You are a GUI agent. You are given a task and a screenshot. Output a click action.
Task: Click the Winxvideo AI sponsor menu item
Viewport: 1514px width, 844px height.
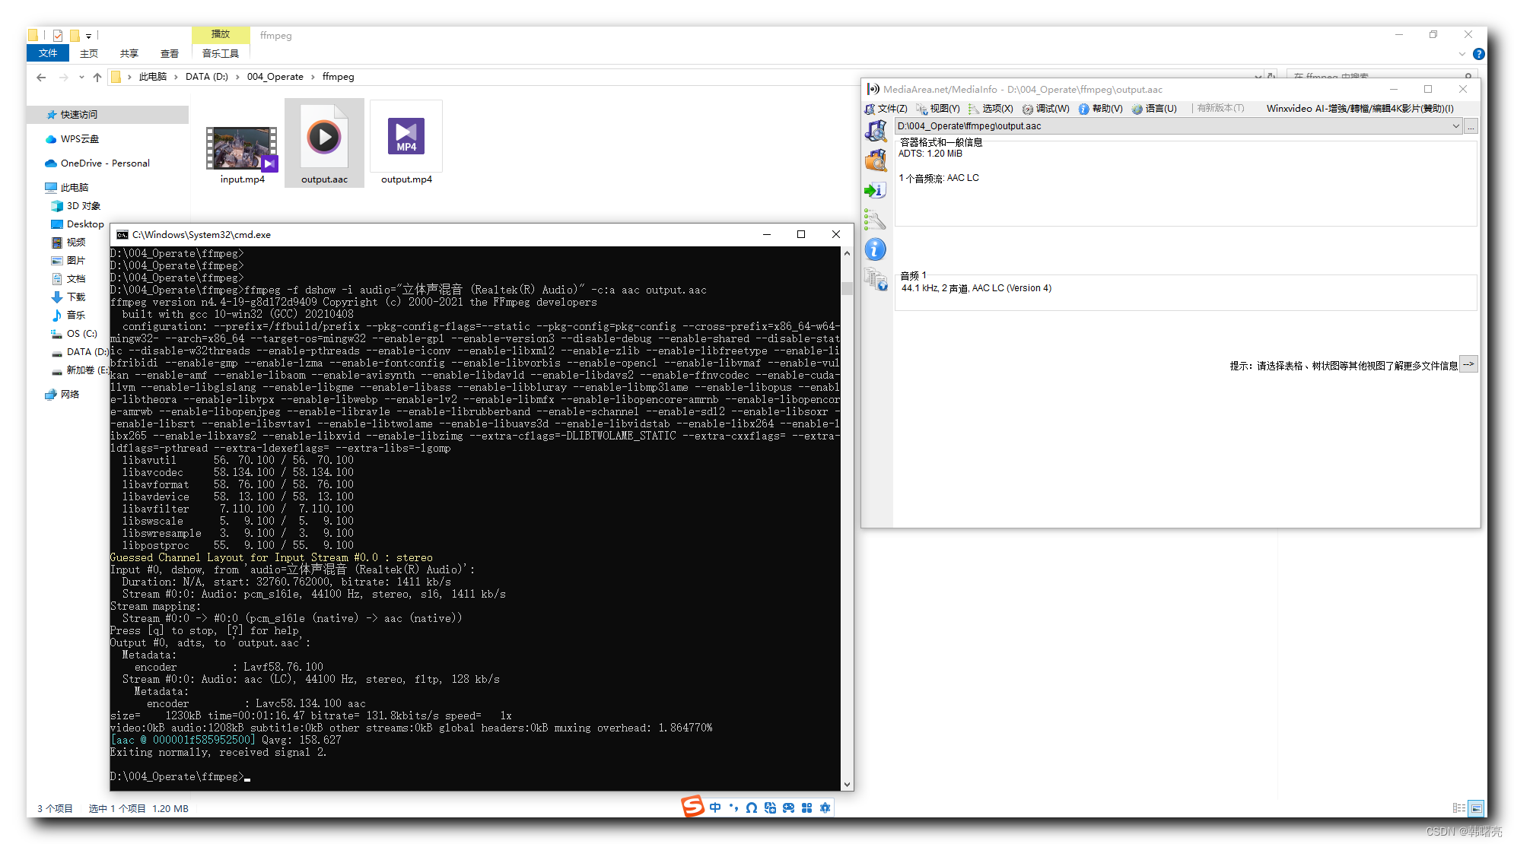pyautogui.click(x=1360, y=109)
